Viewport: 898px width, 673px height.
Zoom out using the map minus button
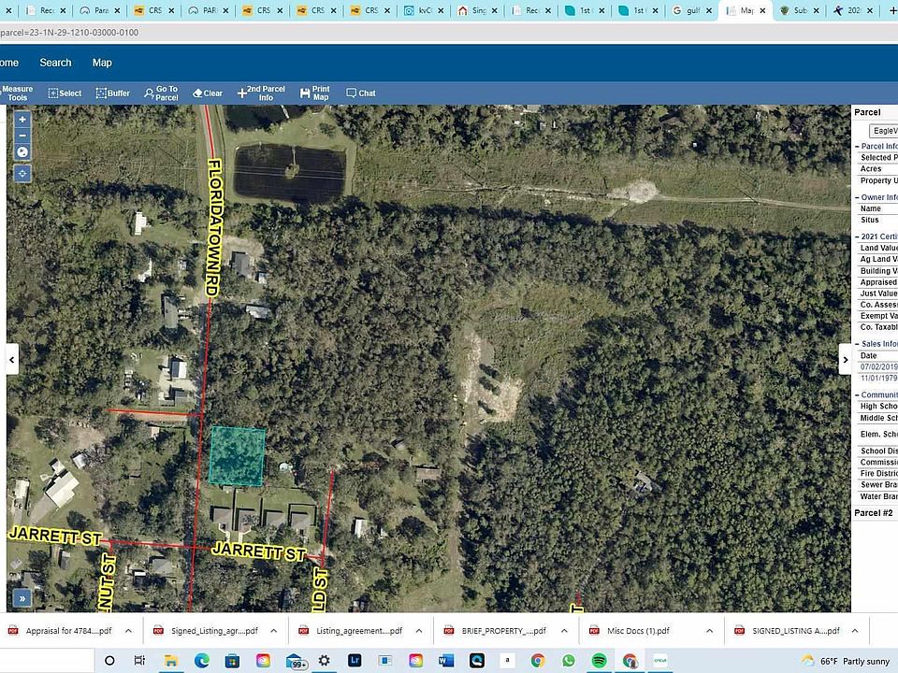(x=22, y=136)
